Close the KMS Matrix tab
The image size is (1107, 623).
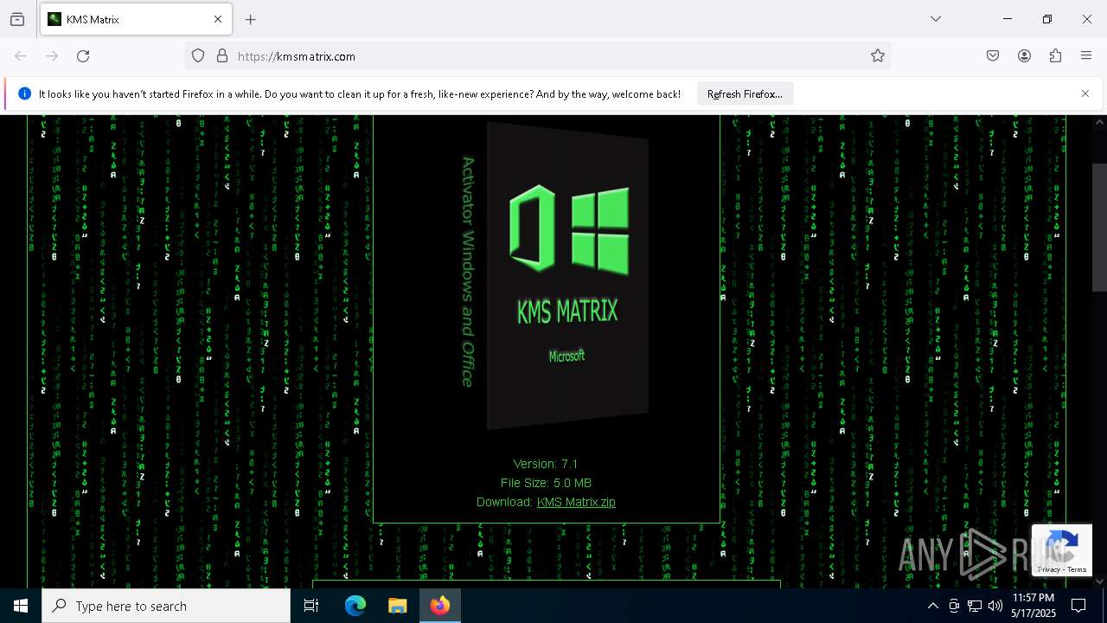tap(218, 19)
